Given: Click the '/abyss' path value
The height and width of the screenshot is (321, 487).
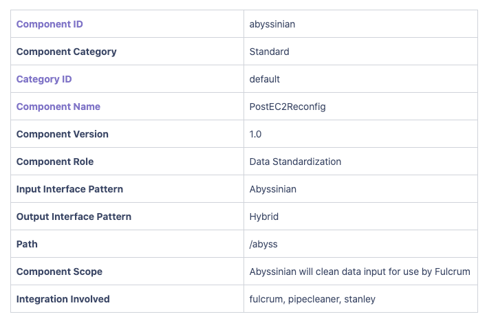Looking at the screenshot, I should tap(263, 244).
